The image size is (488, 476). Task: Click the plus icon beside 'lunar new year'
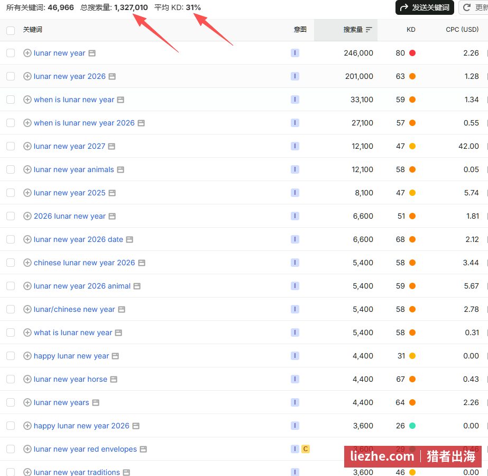pyautogui.click(x=27, y=53)
